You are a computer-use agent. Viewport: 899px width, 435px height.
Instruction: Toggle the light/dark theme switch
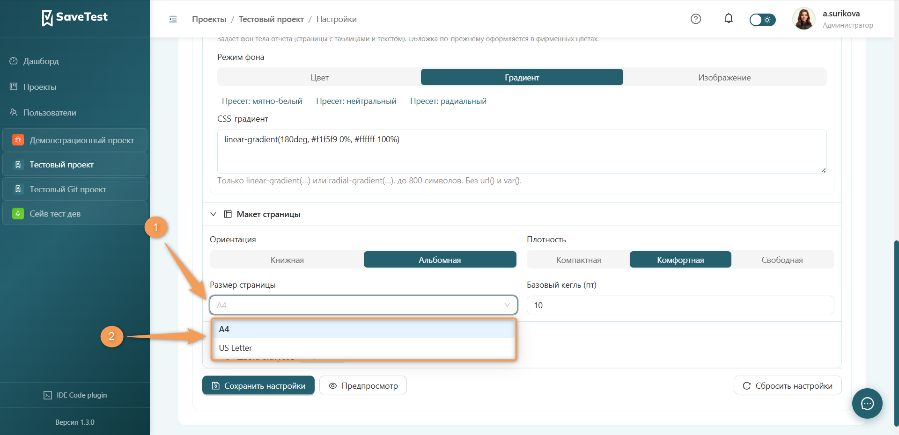pyautogui.click(x=762, y=20)
